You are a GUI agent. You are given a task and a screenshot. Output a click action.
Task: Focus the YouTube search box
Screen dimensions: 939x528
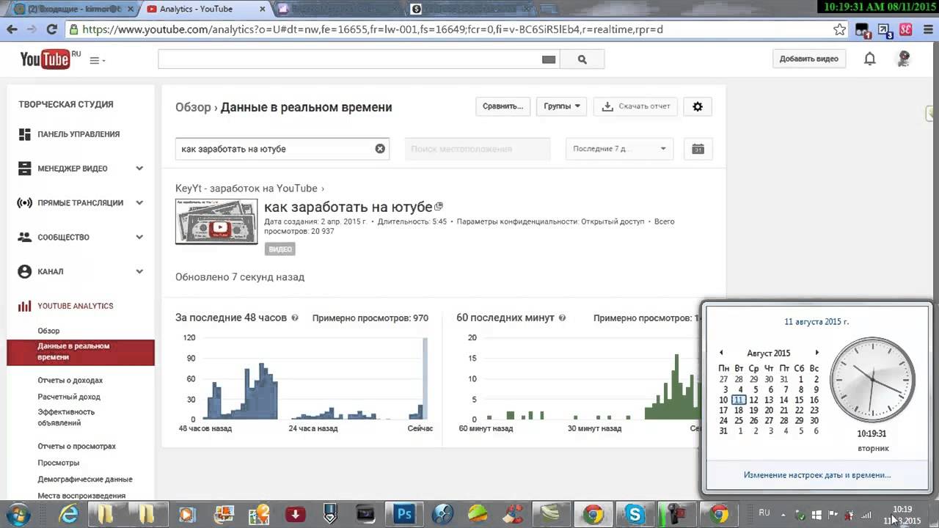(349, 59)
